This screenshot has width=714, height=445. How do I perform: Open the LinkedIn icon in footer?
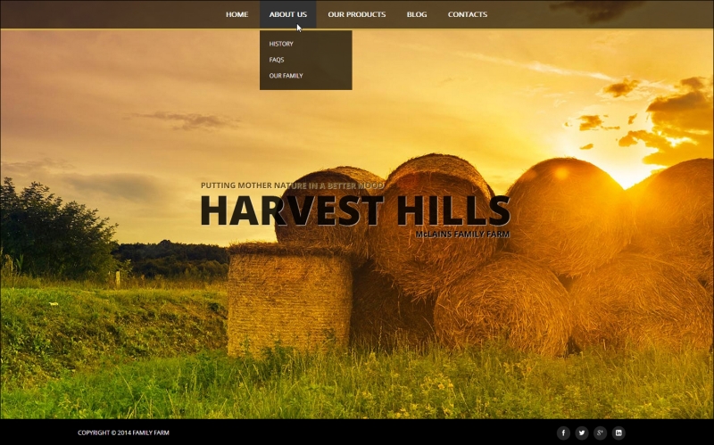[619, 433]
